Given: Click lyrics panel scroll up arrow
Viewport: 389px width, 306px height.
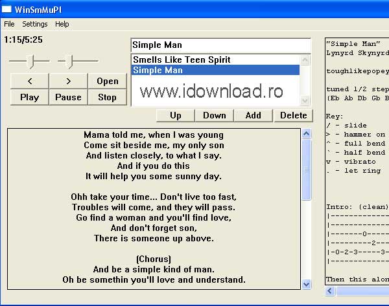Looking at the screenshot, I should pyautogui.click(x=307, y=134).
